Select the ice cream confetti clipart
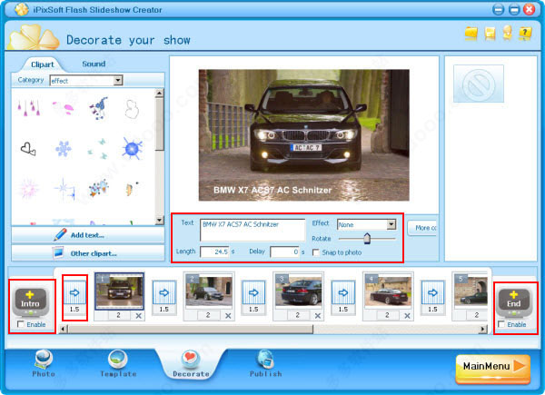Viewport: 545px width, 395px height. 98,188
